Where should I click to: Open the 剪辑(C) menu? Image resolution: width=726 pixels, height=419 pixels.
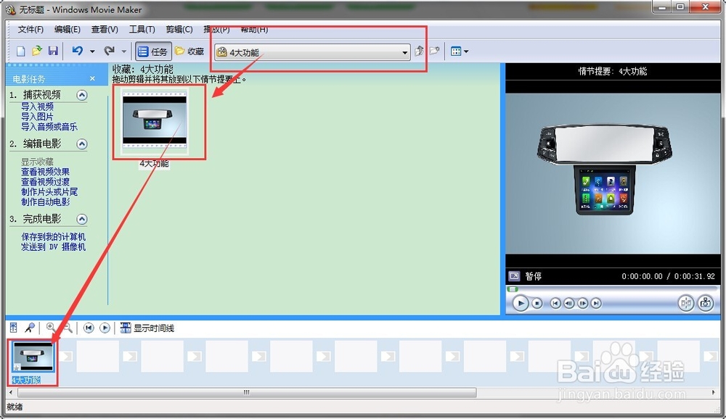179,30
